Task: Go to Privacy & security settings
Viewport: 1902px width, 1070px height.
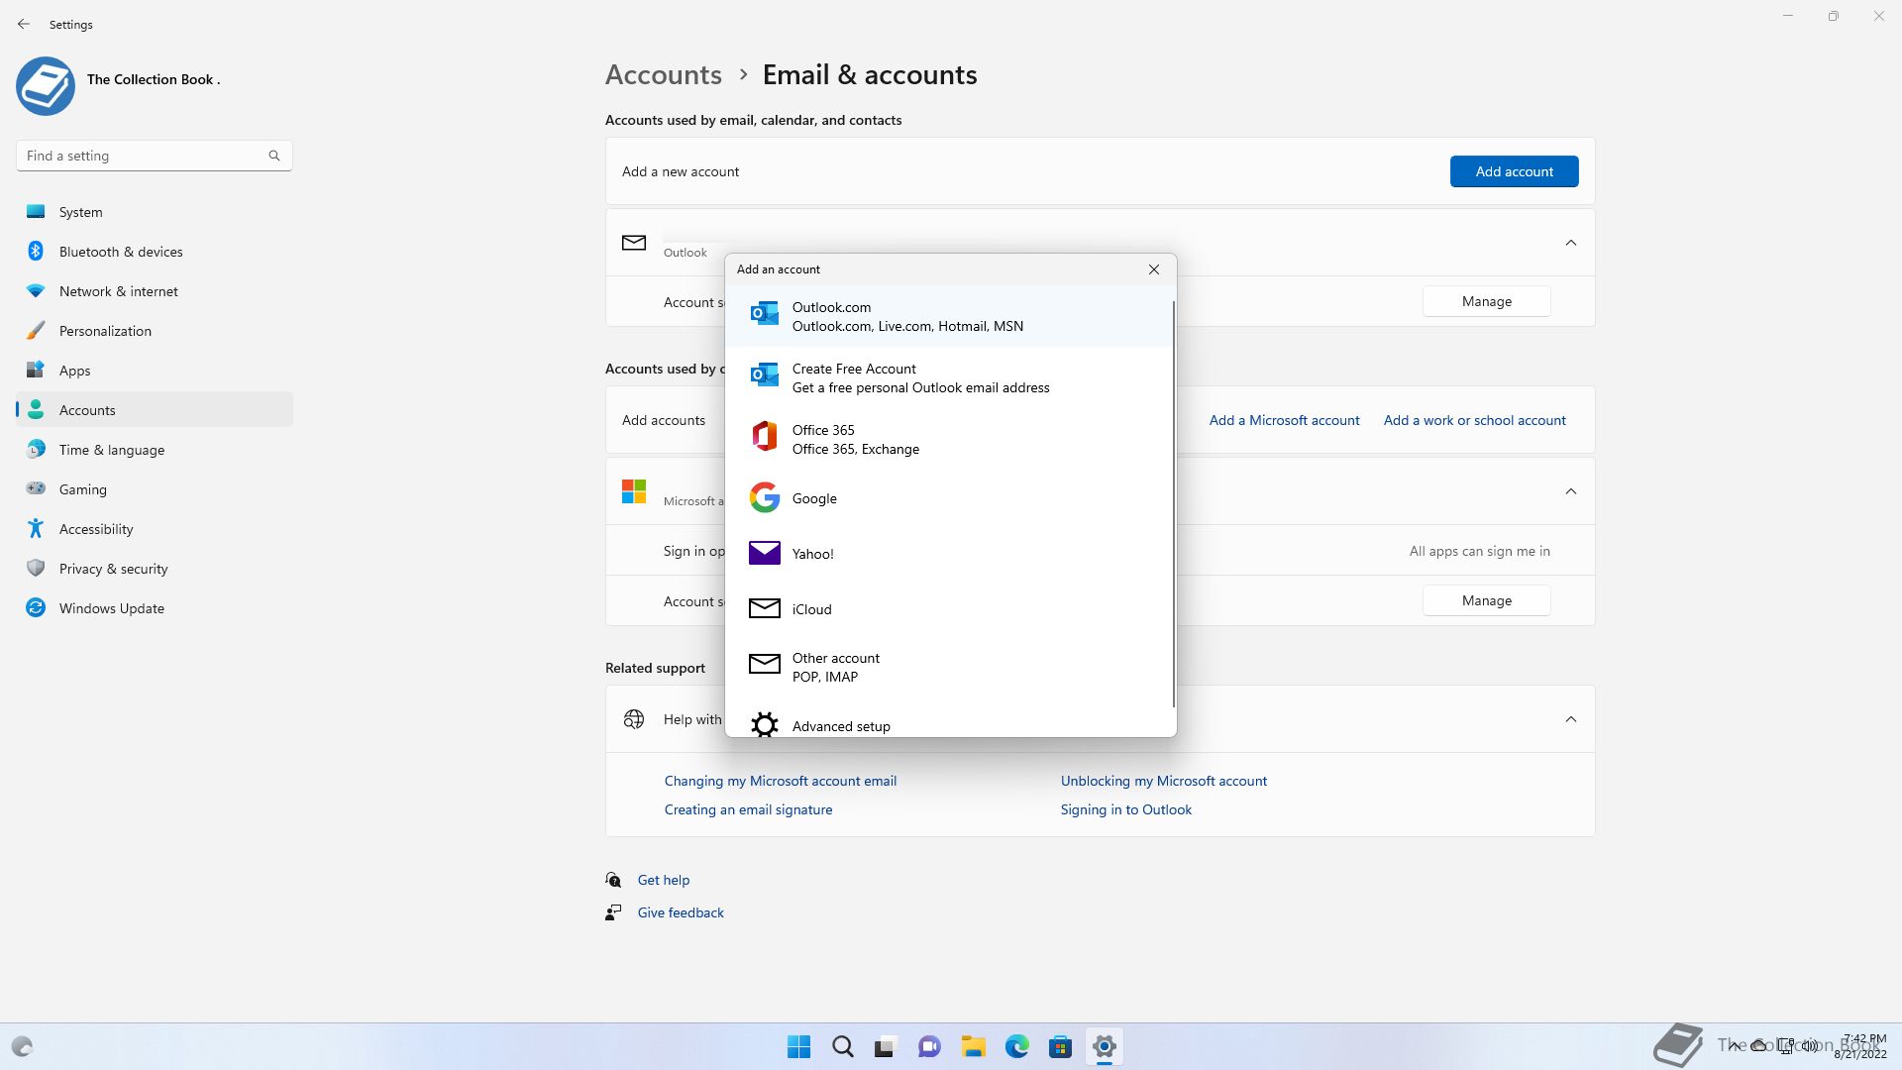Action: coord(155,569)
